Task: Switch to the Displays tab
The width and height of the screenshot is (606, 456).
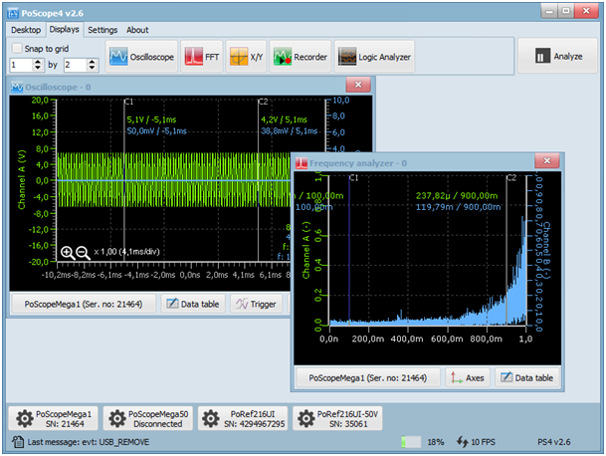Action: (64, 30)
